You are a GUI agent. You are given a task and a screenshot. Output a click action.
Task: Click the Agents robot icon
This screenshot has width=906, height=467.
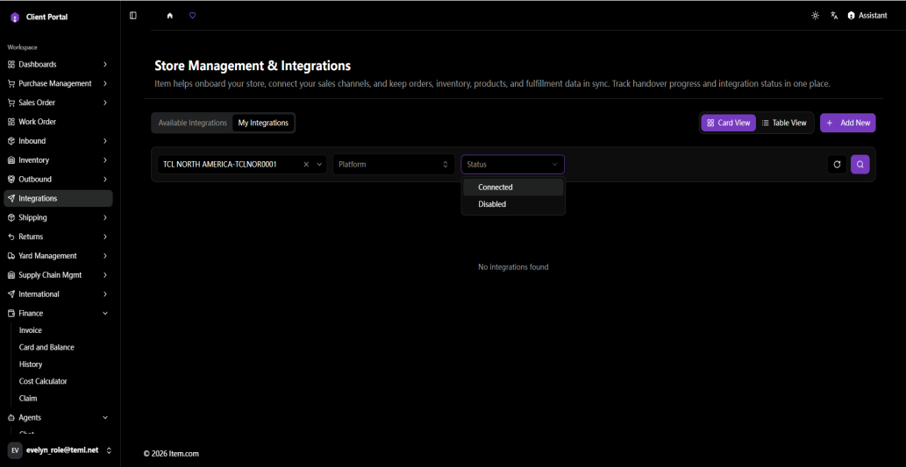coord(11,417)
